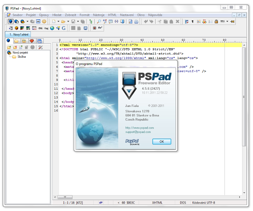The height and width of the screenshot is (211, 253).
Task: Click the code explorer book icon
Action: point(122,21)
